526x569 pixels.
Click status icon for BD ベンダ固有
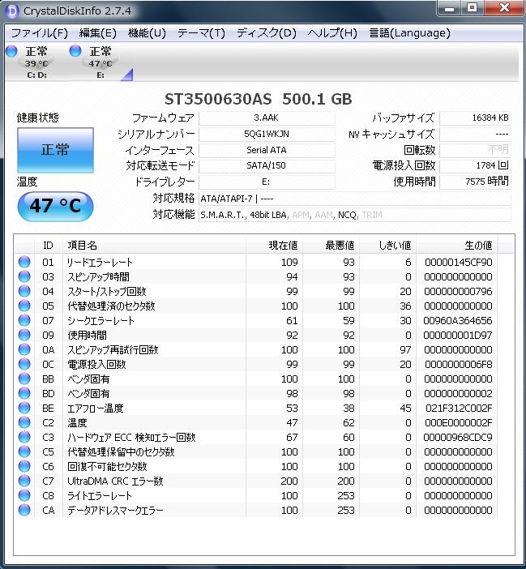pyautogui.click(x=24, y=393)
